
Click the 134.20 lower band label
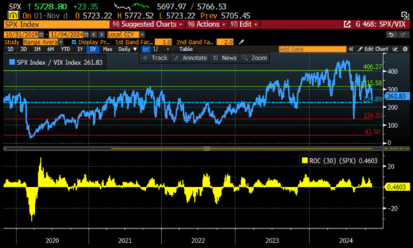click(x=373, y=116)
